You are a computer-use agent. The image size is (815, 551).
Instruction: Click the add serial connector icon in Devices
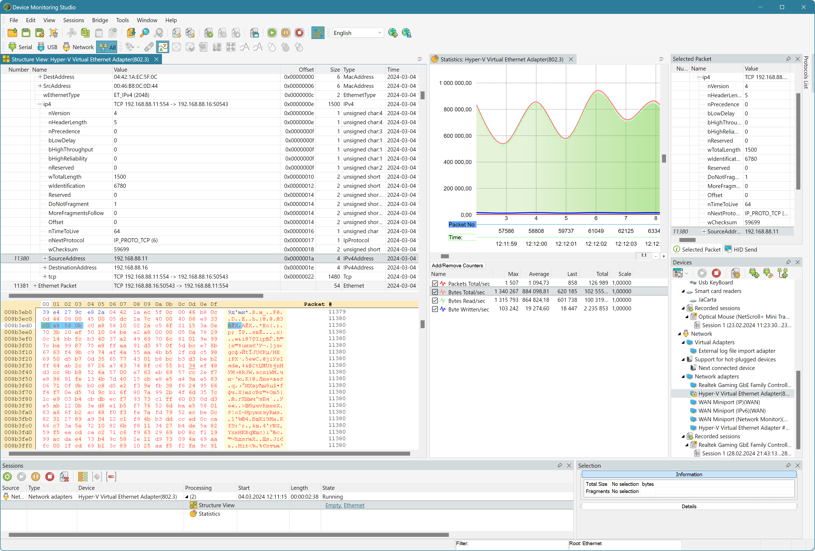pos(754,273)
